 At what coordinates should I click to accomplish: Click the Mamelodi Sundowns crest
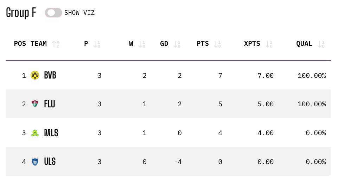click(35, 133)
